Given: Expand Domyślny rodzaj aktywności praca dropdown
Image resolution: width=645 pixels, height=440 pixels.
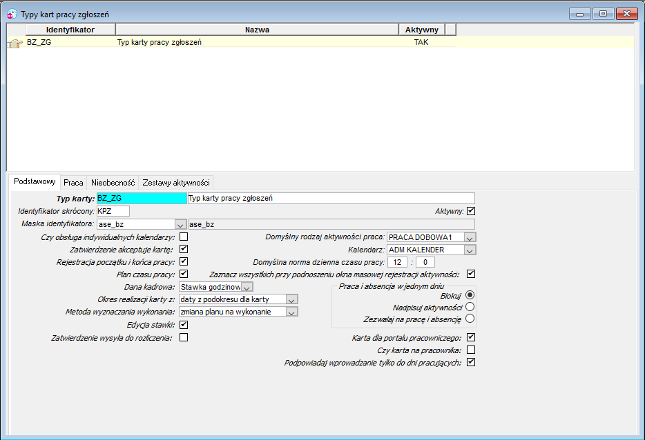Looking at the screenshot, I should click(470, 237).
